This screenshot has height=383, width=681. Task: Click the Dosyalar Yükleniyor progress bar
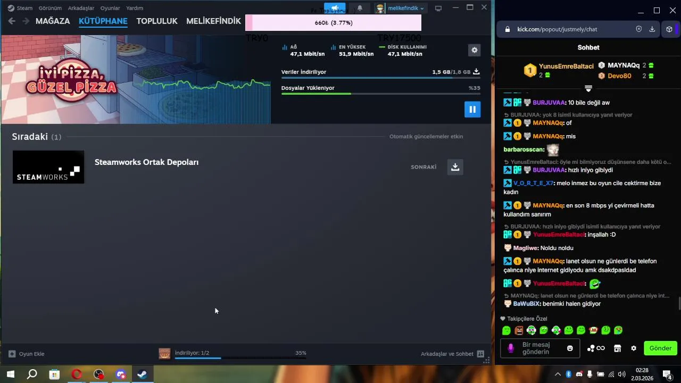point(381,94)
